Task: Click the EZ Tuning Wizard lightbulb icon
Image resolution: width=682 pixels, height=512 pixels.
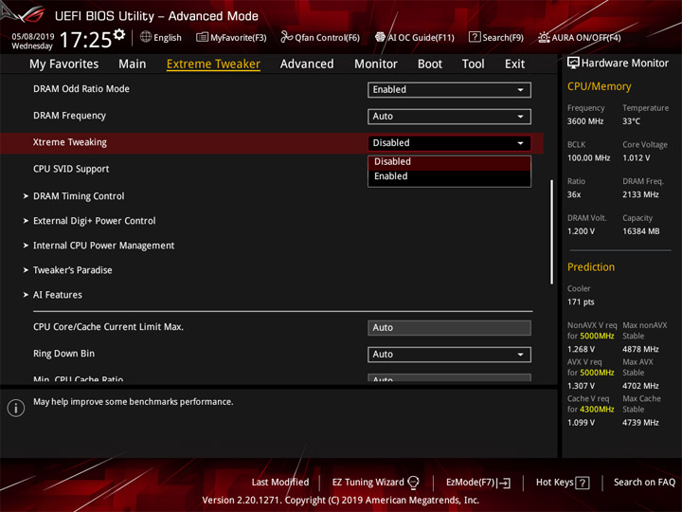Action: coord(413,483)
